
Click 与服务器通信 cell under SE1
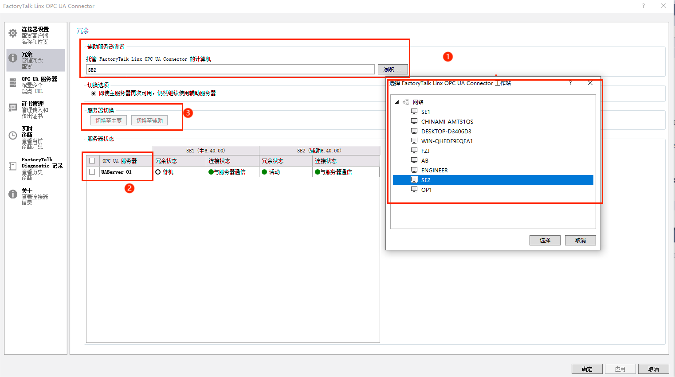[x=232, y=172]
